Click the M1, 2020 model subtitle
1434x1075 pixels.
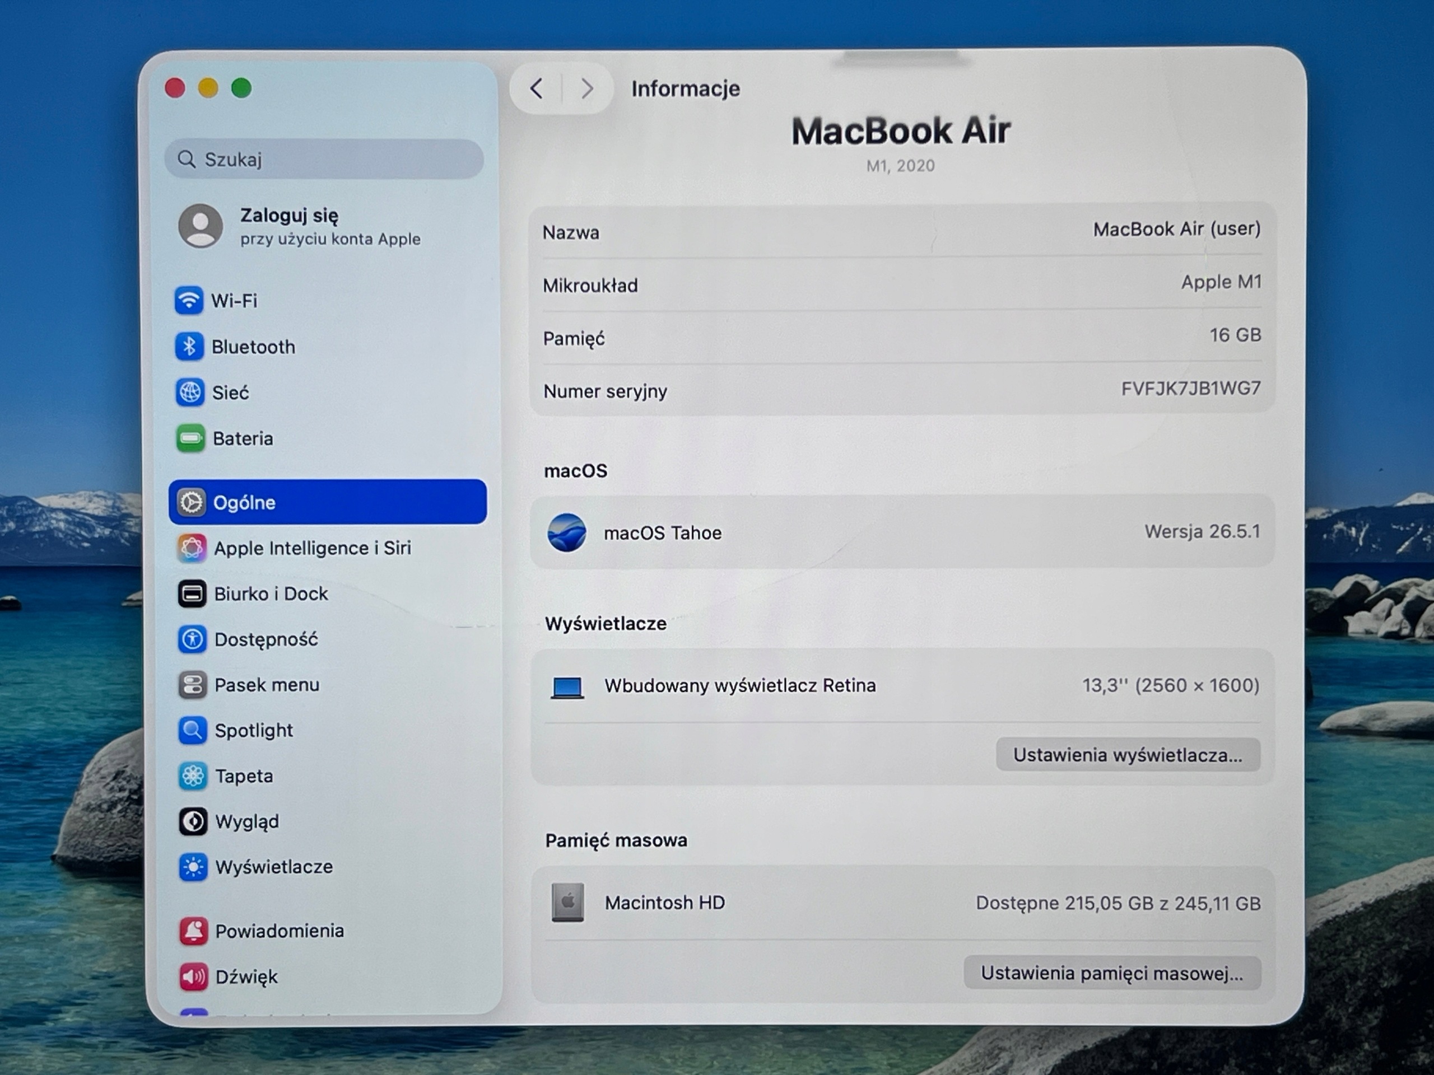(901, 166)
